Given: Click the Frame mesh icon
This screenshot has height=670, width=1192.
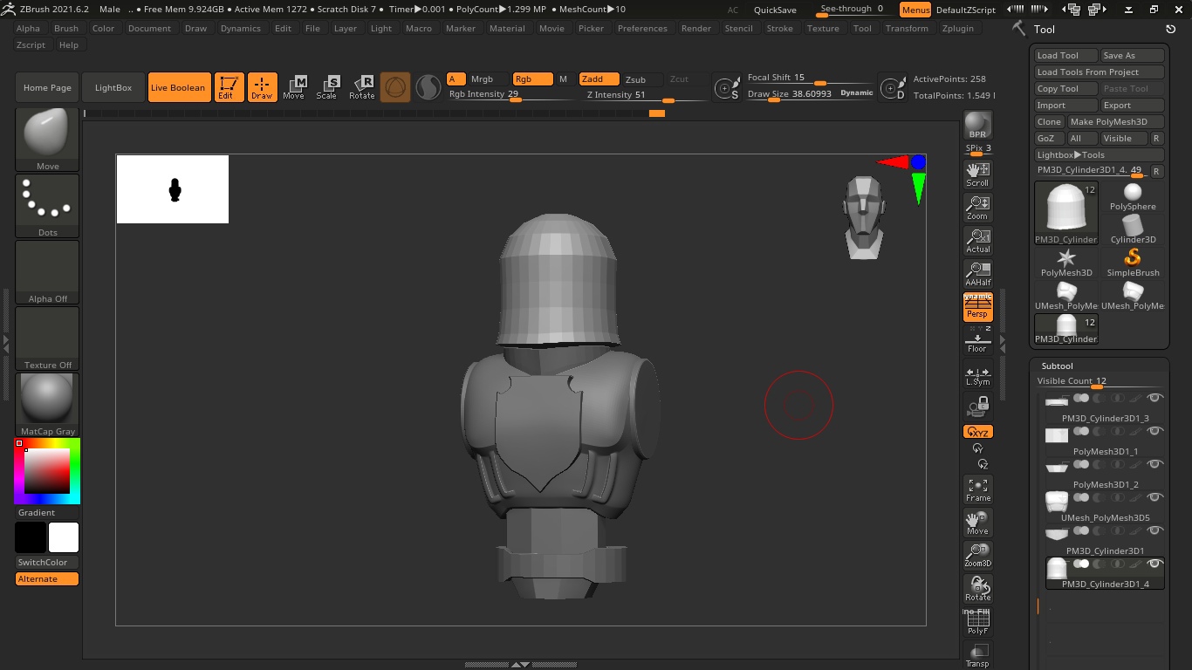Looking at the screenshot, I should (977, 489).
